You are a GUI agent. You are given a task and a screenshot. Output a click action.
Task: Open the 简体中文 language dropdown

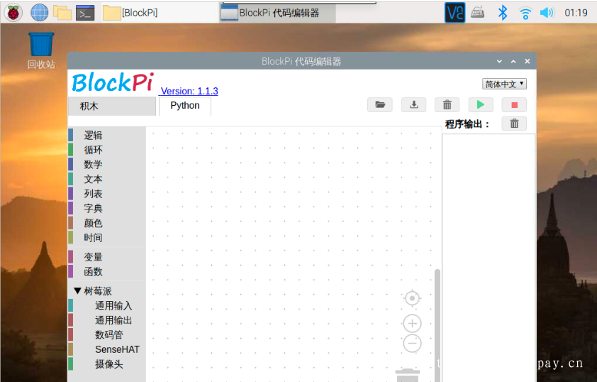(504, 84)
